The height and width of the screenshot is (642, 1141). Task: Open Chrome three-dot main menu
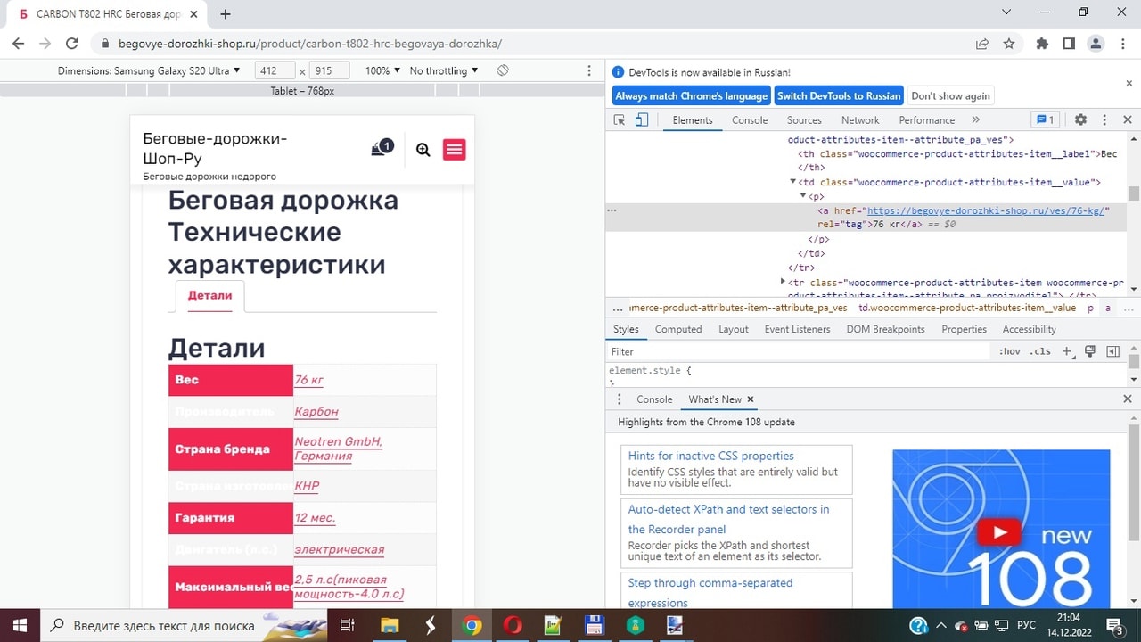pos(1121,43)
